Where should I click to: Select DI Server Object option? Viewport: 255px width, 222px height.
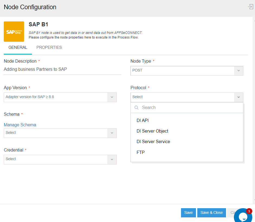click(152, 131)
